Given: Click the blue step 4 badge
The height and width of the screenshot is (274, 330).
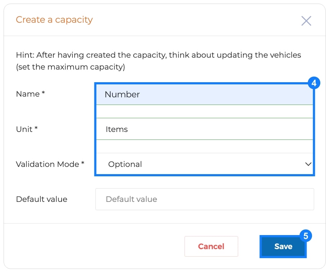Looking at the screenshot, I should [x=314, y=83].
